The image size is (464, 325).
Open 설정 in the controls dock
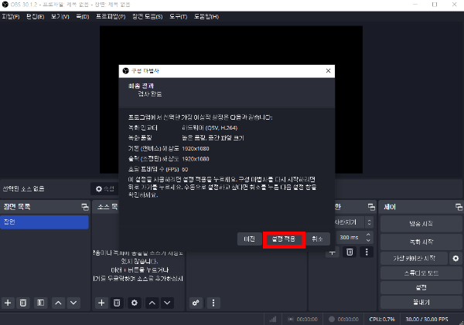(x=421, y=287)
